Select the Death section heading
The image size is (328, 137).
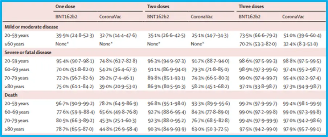pos(11,95)
